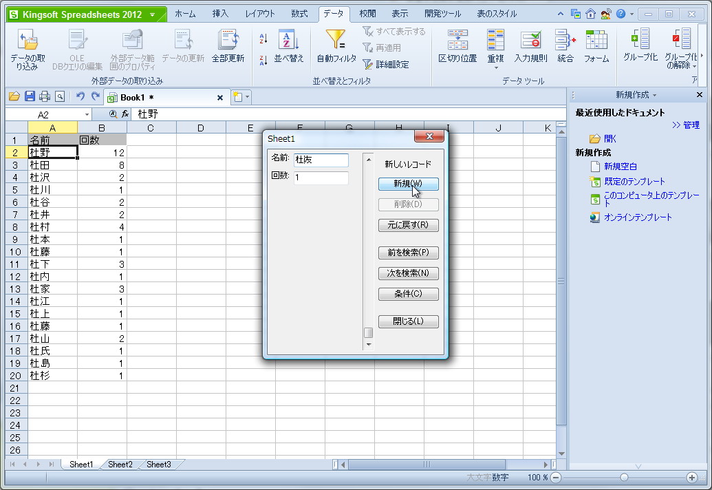The height and width of the screenshot is (490, 712).
Task: Expand the new tab dropdown arrow
Action: [248, 97]
